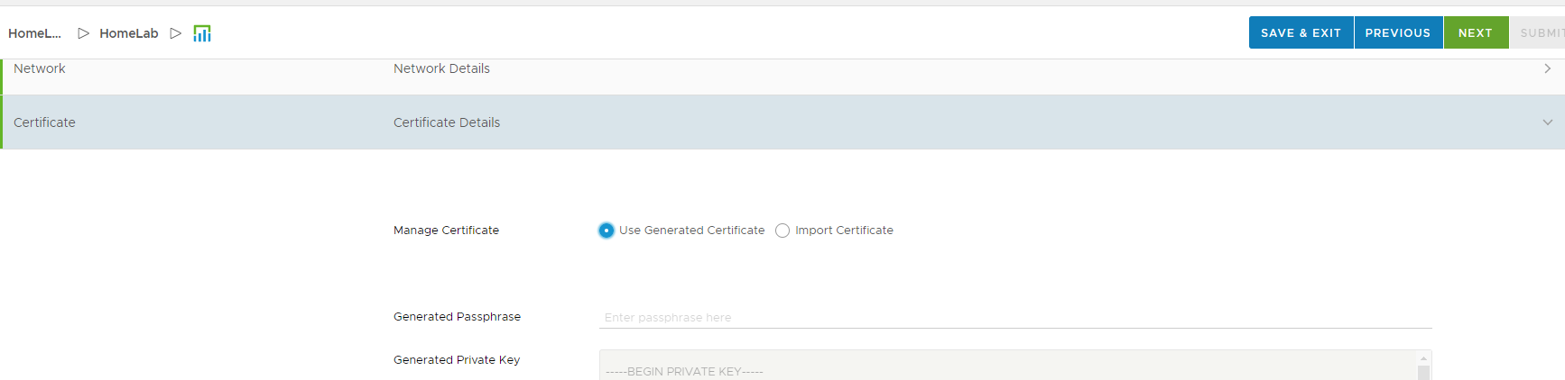Click the private key scrollbar thumb
This screenshot has width=1565, height=380.
coord(1423,372)
